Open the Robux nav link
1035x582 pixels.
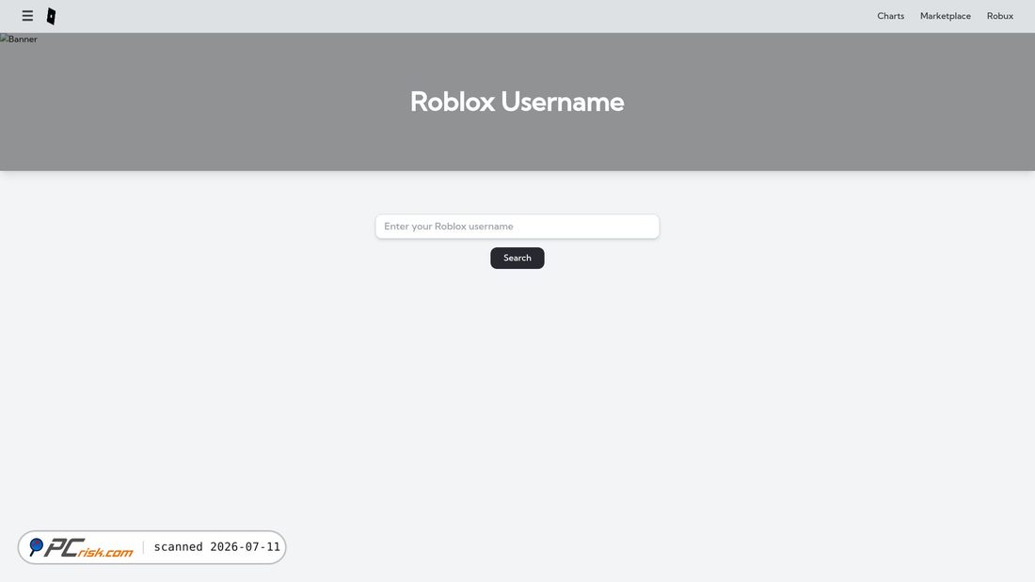(x=999, y=16)
